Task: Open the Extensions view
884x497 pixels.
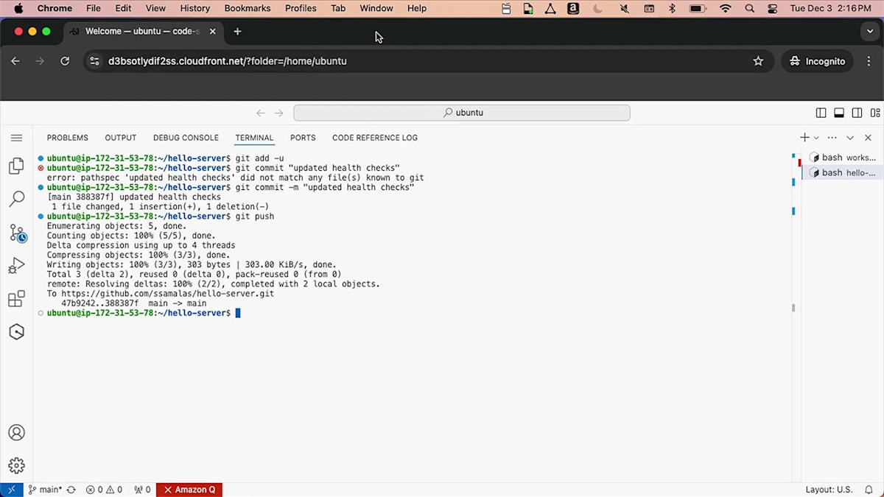Action: pos(16,299)
